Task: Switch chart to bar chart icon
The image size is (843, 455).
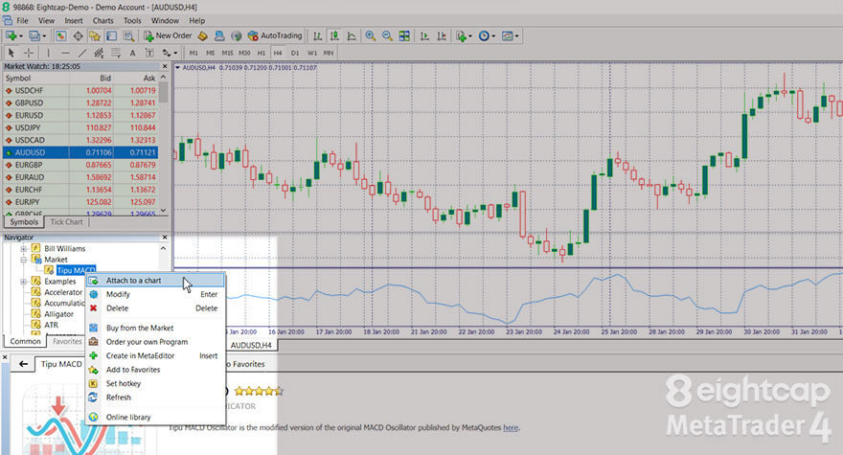Action: (318, 36)
